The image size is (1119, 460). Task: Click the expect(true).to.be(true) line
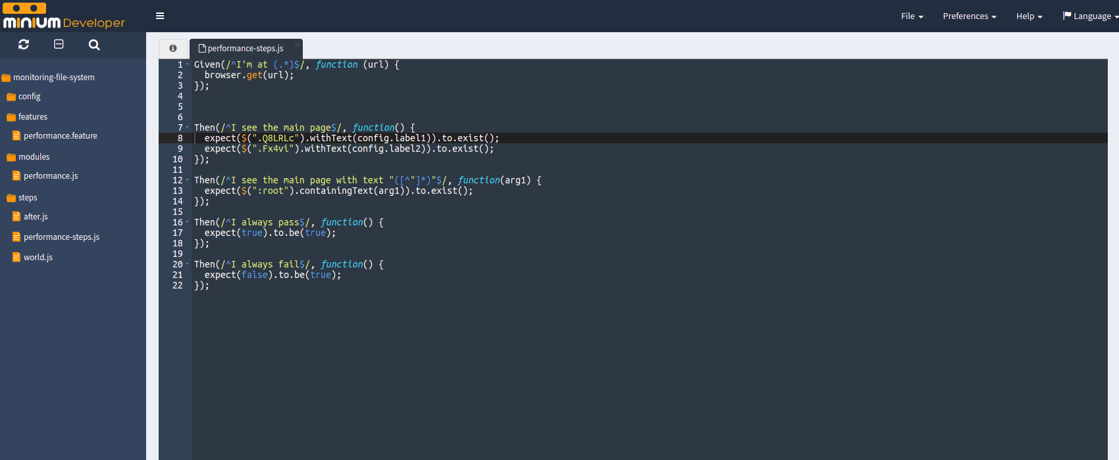(270, 233)
